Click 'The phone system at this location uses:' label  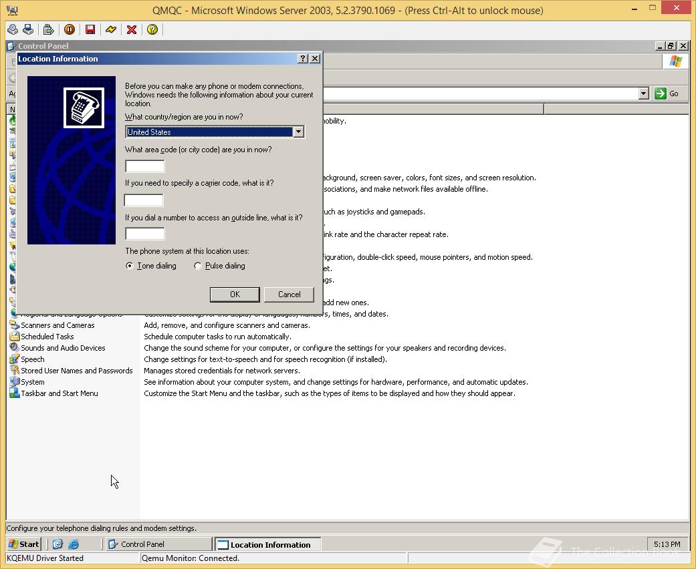tap(187, 251)
